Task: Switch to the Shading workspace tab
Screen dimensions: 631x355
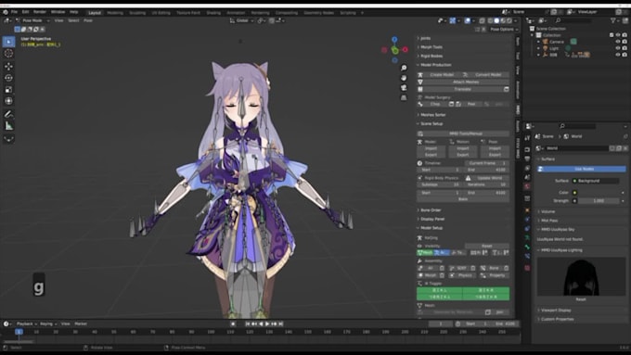Action: pyautogui.click(x=213, y=13)
